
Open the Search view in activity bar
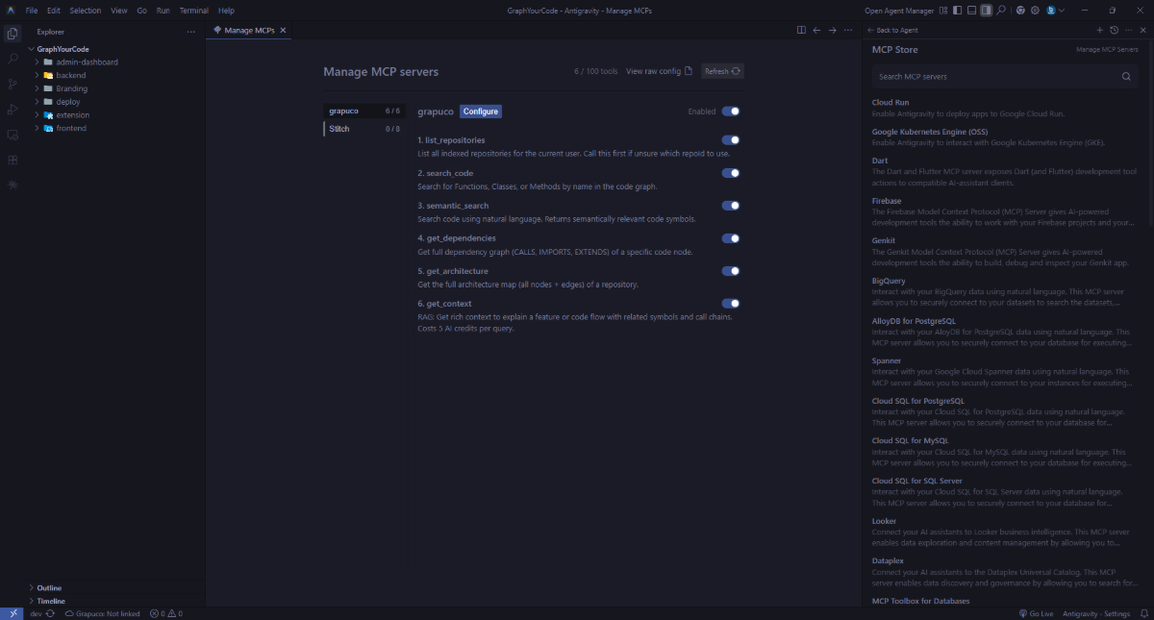pyautogui.click(x=13, y=59)
